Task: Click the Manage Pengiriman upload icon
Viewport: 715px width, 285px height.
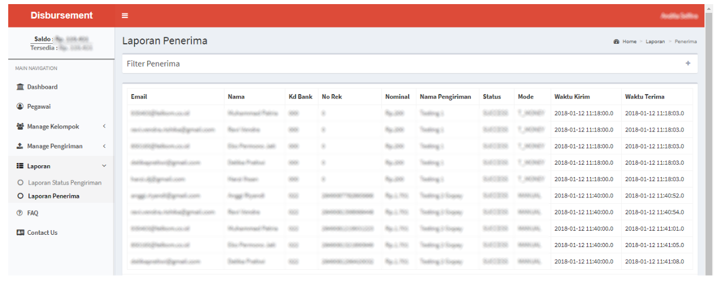Action: (20, 147)
